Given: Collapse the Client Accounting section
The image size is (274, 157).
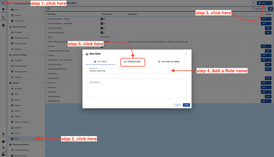Looking at the screenshot, I should pyautogui.click(x=41, y=27).
